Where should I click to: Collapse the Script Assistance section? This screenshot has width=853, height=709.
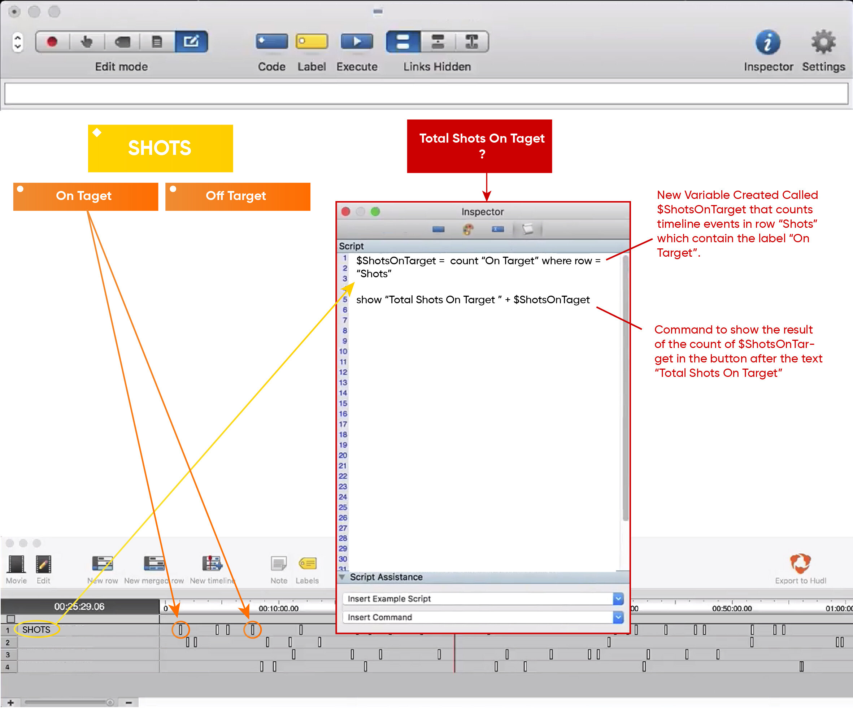[342, 577]
